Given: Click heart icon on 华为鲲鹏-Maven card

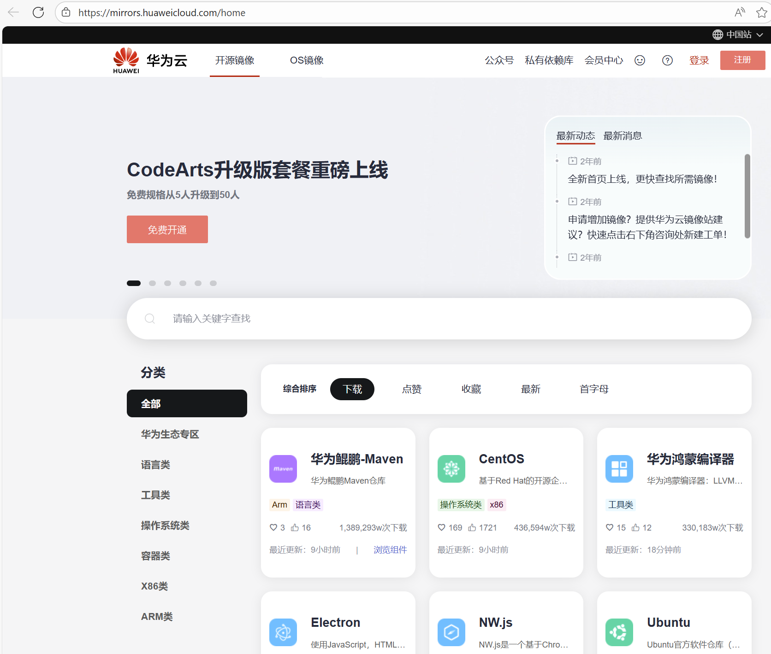Looking at the screenshot, I should 273,527.
